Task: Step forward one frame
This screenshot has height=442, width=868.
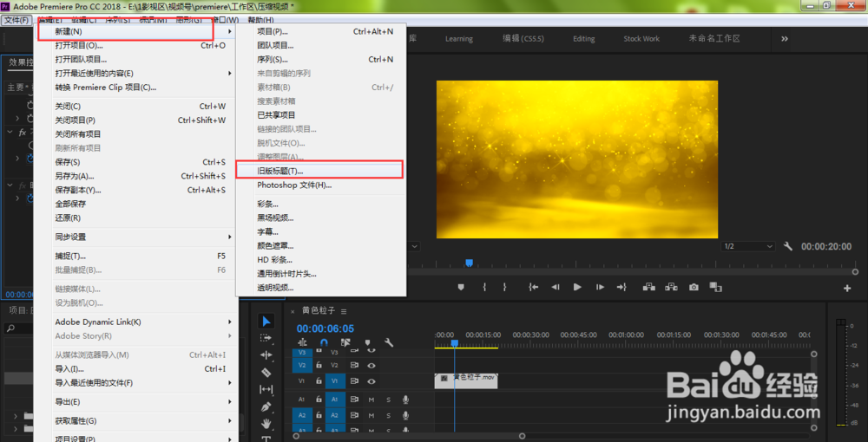Action: [x=600, y=288]
